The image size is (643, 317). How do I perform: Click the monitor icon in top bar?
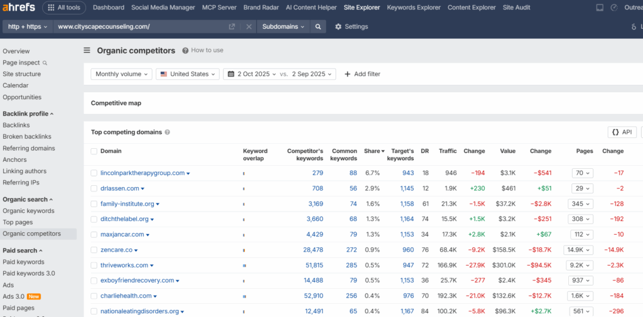(x=600, y=8)
